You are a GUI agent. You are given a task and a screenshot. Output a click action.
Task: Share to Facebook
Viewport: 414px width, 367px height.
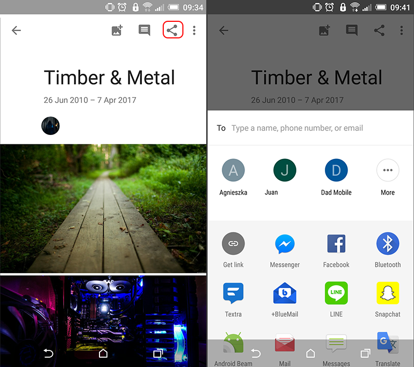(x=336, y=250)
